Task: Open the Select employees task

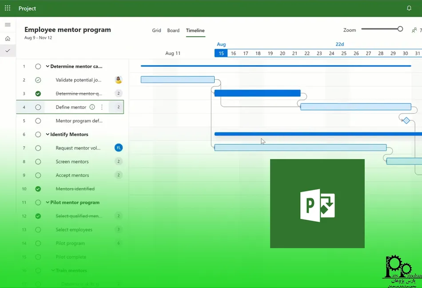Action: tap(74, 230)
